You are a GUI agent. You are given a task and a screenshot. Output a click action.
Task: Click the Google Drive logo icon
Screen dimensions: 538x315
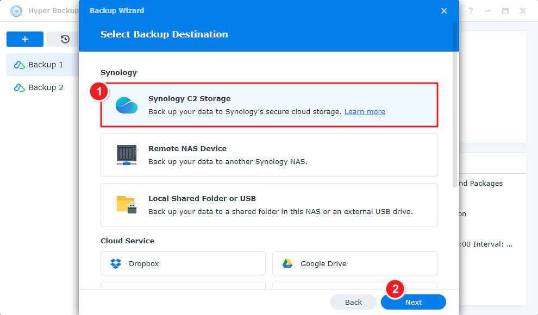point(287,263)
